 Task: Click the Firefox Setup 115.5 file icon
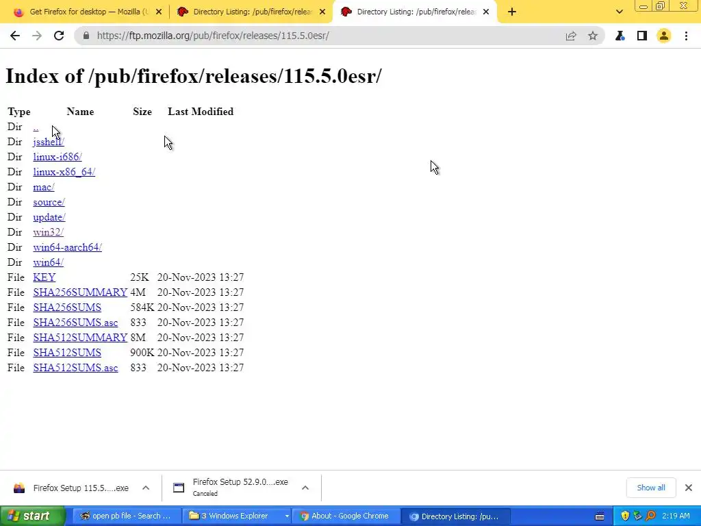click(x=19, y=488)
